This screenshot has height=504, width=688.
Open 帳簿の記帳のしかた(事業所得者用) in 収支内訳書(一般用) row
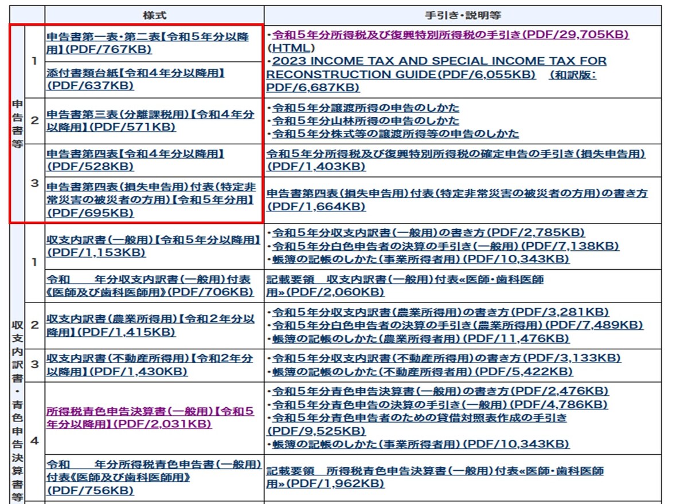[420, 259]
